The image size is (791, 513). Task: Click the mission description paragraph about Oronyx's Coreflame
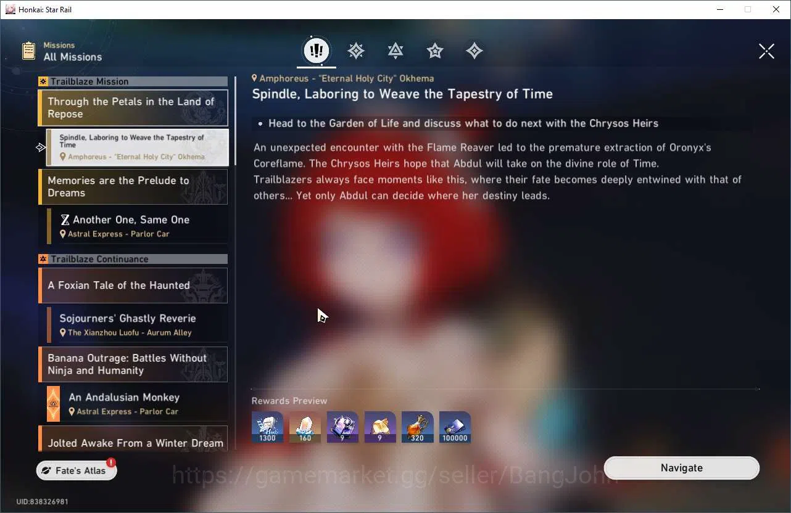pyautogui.click(x=497, y=171)
